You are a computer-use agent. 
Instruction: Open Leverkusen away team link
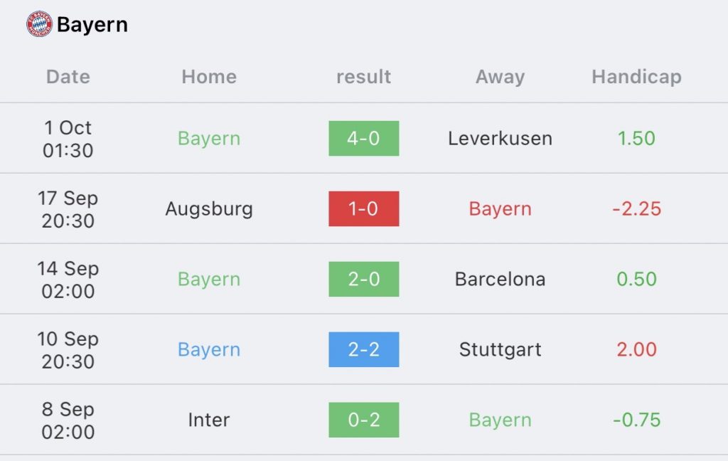point(500,139)
